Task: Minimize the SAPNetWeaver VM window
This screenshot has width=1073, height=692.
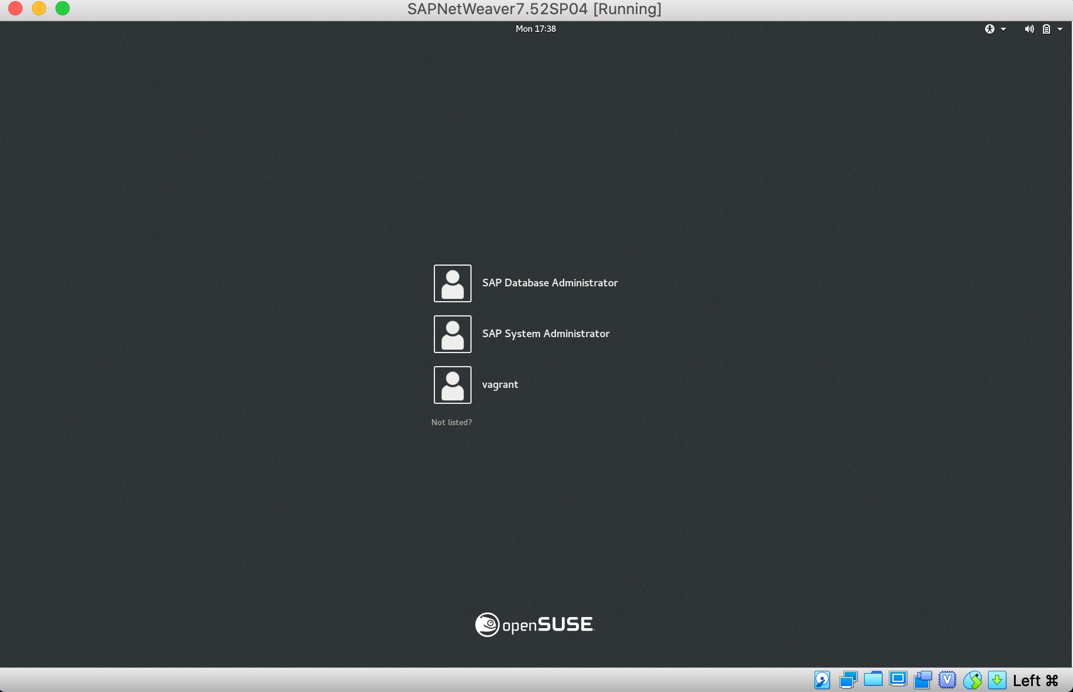Action: tap(39, 8)
